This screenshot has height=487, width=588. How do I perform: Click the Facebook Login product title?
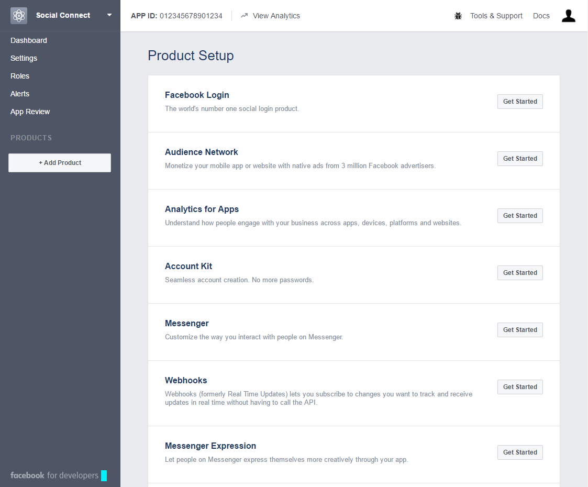coord(197,95)
